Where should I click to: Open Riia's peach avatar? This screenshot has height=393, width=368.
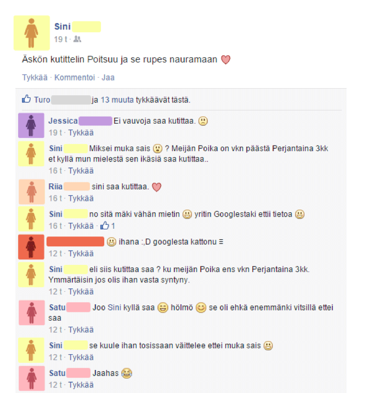coord(31,192)
